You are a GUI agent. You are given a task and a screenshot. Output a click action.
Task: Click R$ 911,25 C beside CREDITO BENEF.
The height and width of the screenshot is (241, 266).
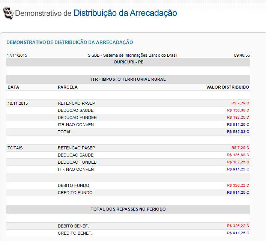238,233
